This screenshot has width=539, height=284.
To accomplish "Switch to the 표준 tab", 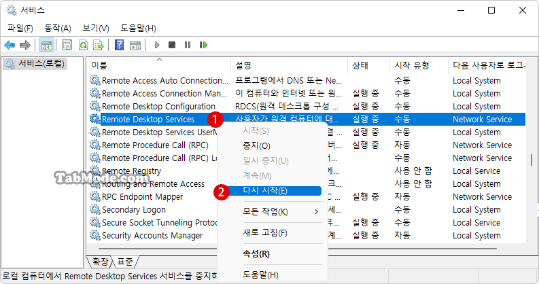I will 125,262.
